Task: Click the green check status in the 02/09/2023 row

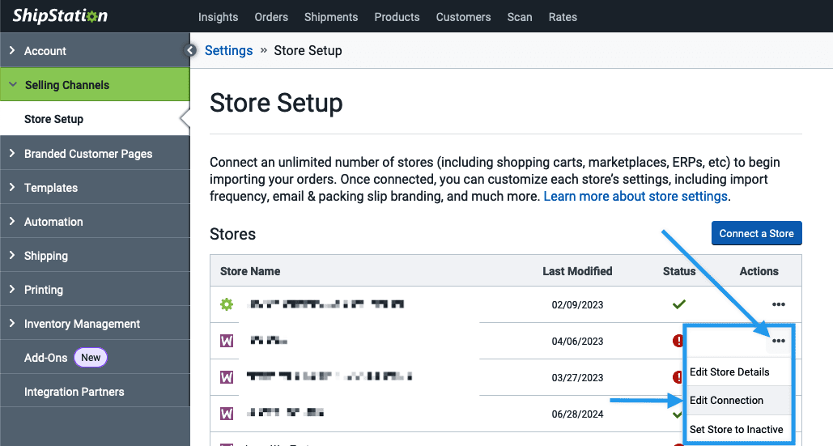Action: tap(679, 304)
